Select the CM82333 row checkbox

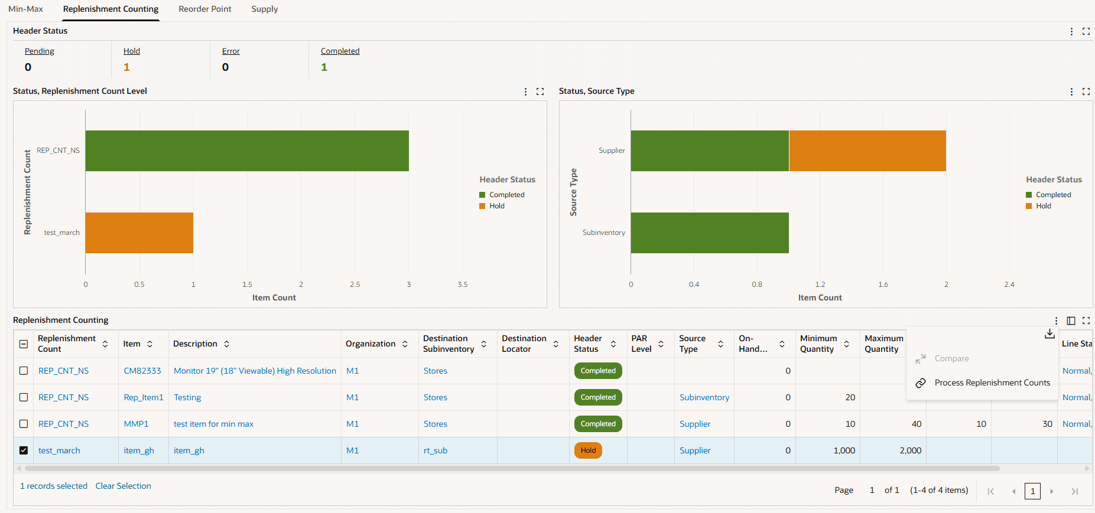point(24,371)
